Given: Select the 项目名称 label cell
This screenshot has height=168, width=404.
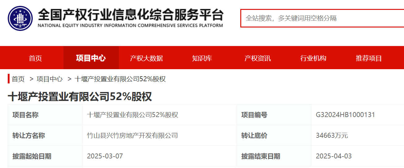Looking at the screenshot, I should coord(45,115).
